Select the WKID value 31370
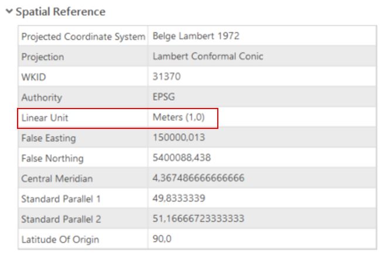The width and height of the screenshot is (387, 259). coord(165,78)
